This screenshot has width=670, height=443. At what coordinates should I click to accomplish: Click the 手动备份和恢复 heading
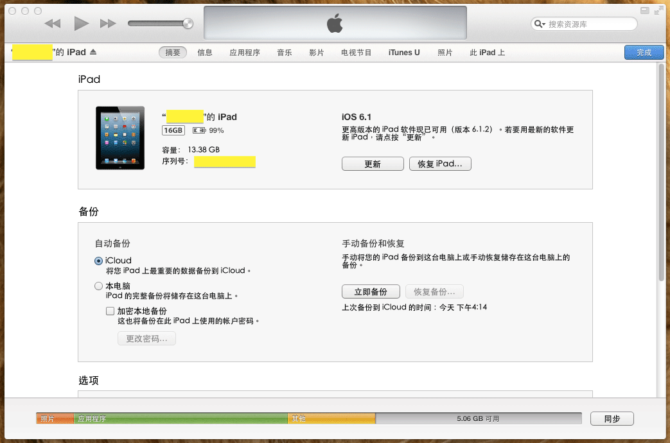point(373,243)
